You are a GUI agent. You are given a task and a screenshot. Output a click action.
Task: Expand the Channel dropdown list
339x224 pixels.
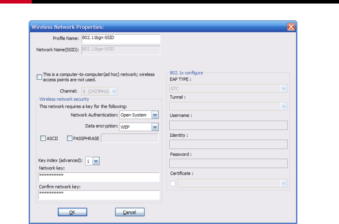point(114,92)
